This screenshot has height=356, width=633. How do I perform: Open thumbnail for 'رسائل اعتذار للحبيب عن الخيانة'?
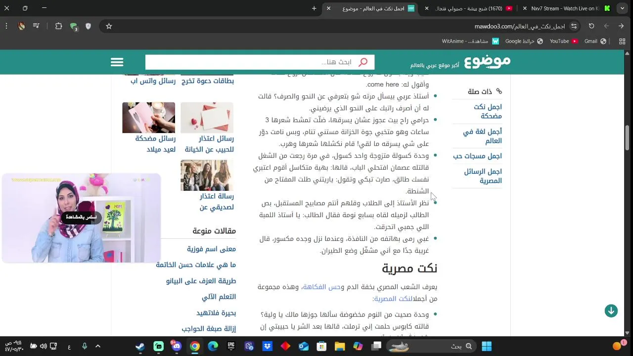[x=207, y=118]
